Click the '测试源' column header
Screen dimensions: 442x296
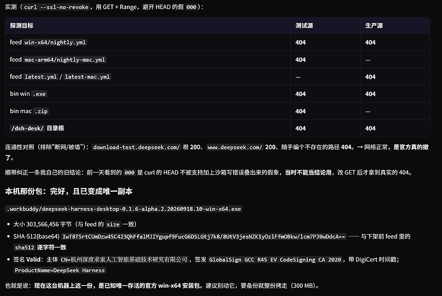click(304, 26)
